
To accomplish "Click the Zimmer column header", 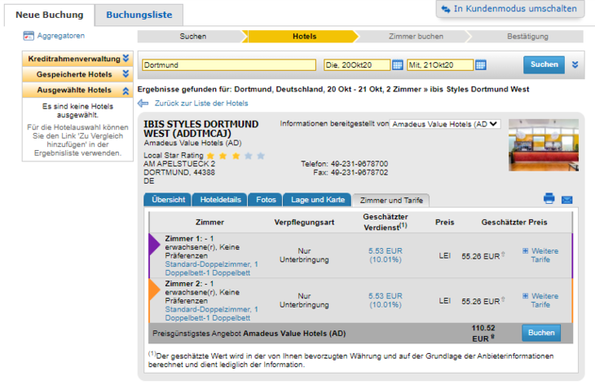I will [209, 222].
